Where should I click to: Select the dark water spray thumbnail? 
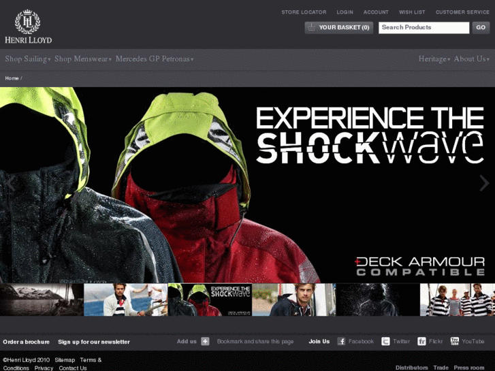(378, 300)
